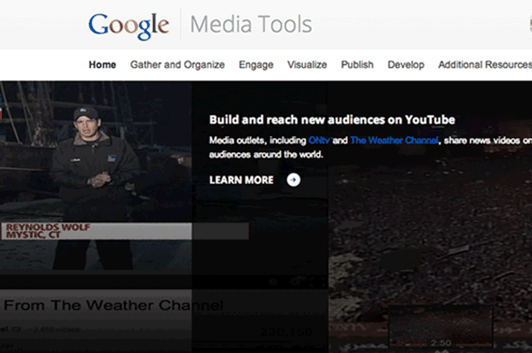Expand the Gather and Organize menu
The image size is (532, 353).
click(x=177, y=65)
